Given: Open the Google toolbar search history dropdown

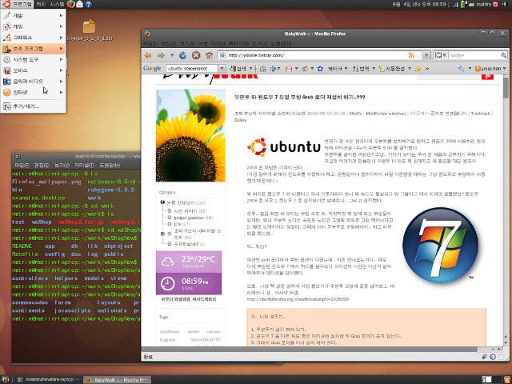Looking at the screenshot, I should pos(222,69).
